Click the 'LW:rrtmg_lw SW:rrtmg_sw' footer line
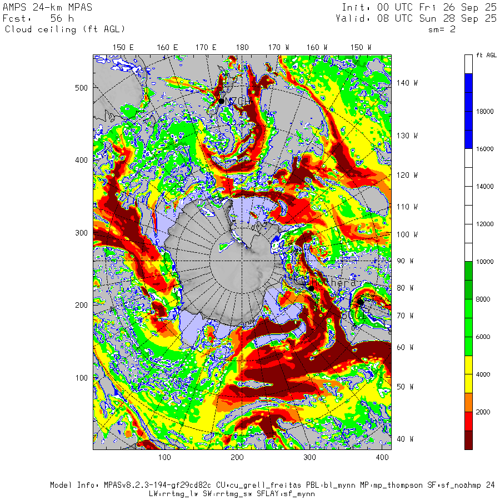The image size is (500, 500). pos(232,494)
